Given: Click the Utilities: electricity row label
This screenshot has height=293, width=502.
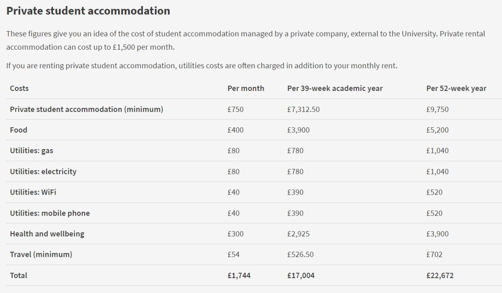Looking at the screenshot, I should [43, 172].
